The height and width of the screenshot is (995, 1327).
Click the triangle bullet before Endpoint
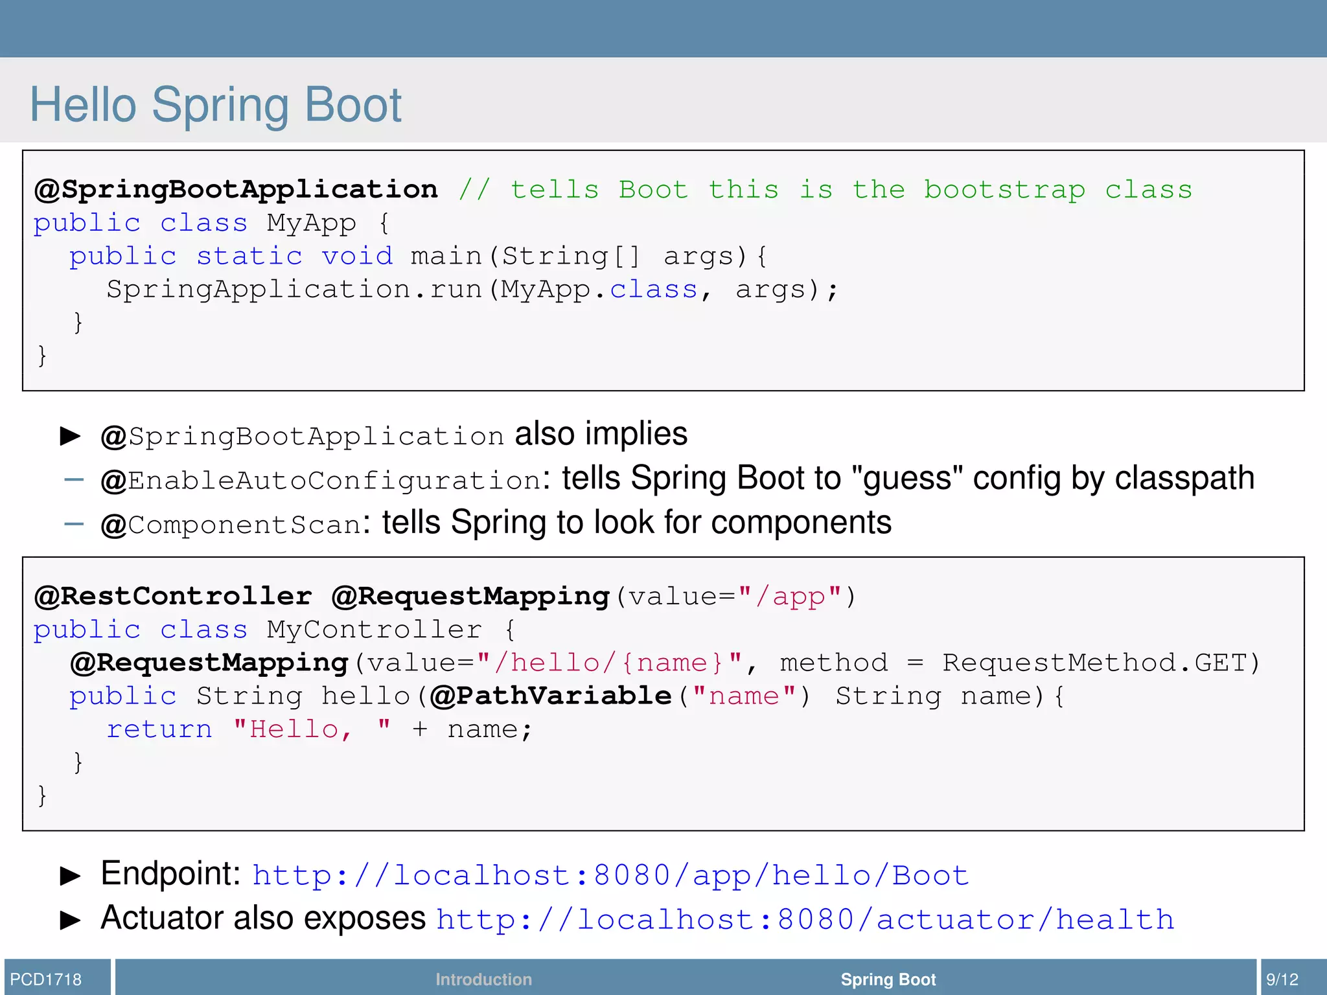(x=70, y=876)
